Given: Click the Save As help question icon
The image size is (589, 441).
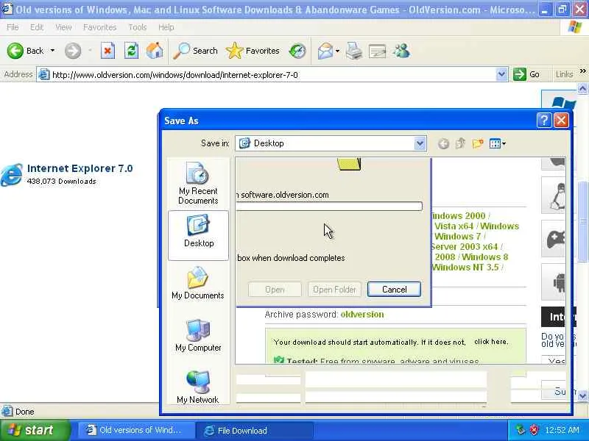Looking at the screenshot, I should [544, 121].
